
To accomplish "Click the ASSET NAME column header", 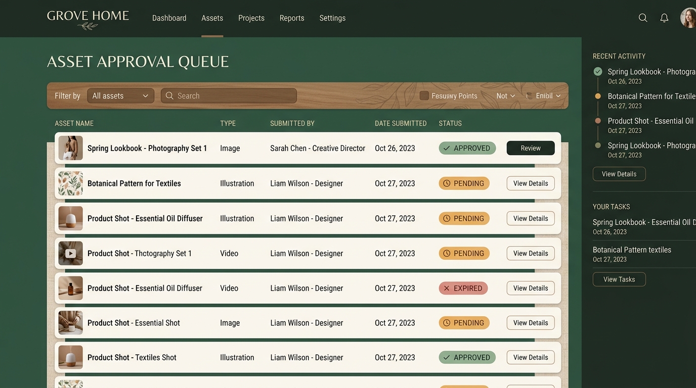I will tap(74, 123).
